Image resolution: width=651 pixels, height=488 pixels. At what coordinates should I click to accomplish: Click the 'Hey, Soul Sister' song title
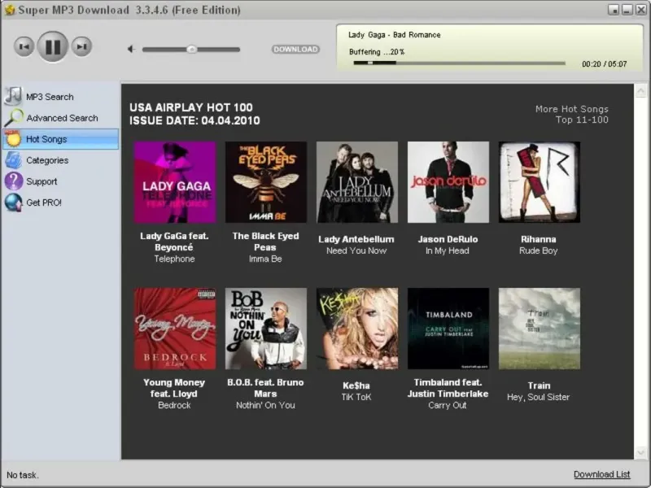point(538,397)
